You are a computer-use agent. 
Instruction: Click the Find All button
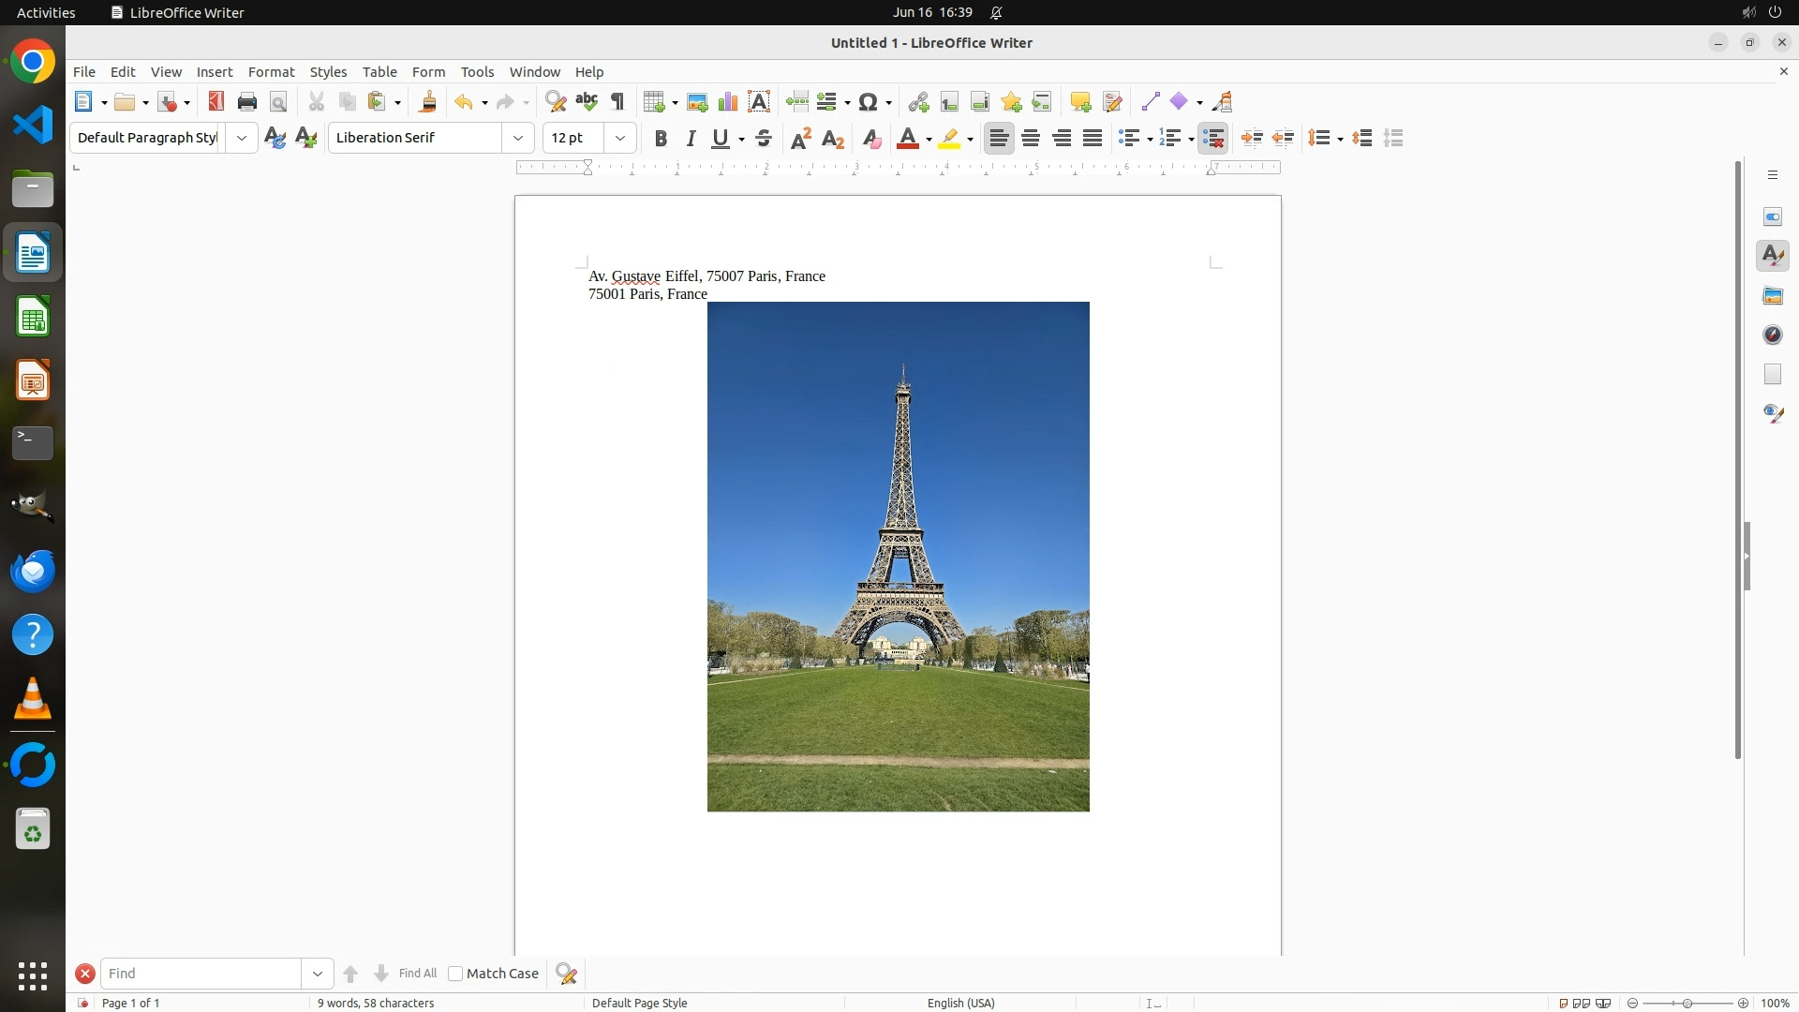417,974
